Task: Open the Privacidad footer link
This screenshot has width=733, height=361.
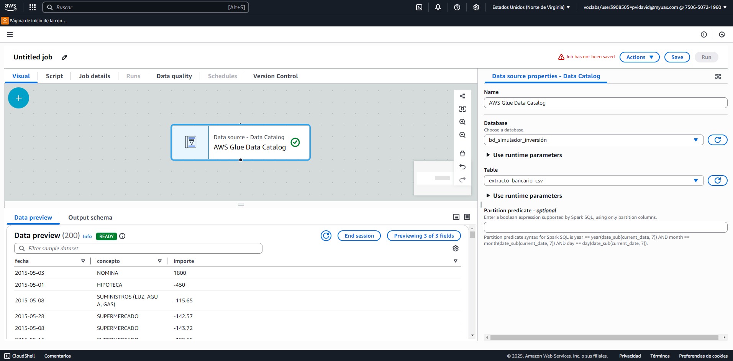Action: point(630,356)
